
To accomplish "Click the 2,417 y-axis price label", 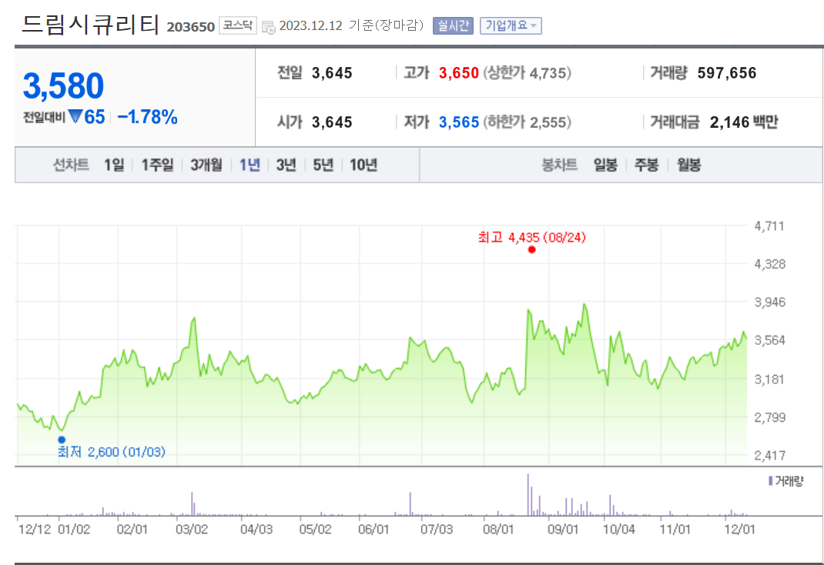I will (769, 455).
